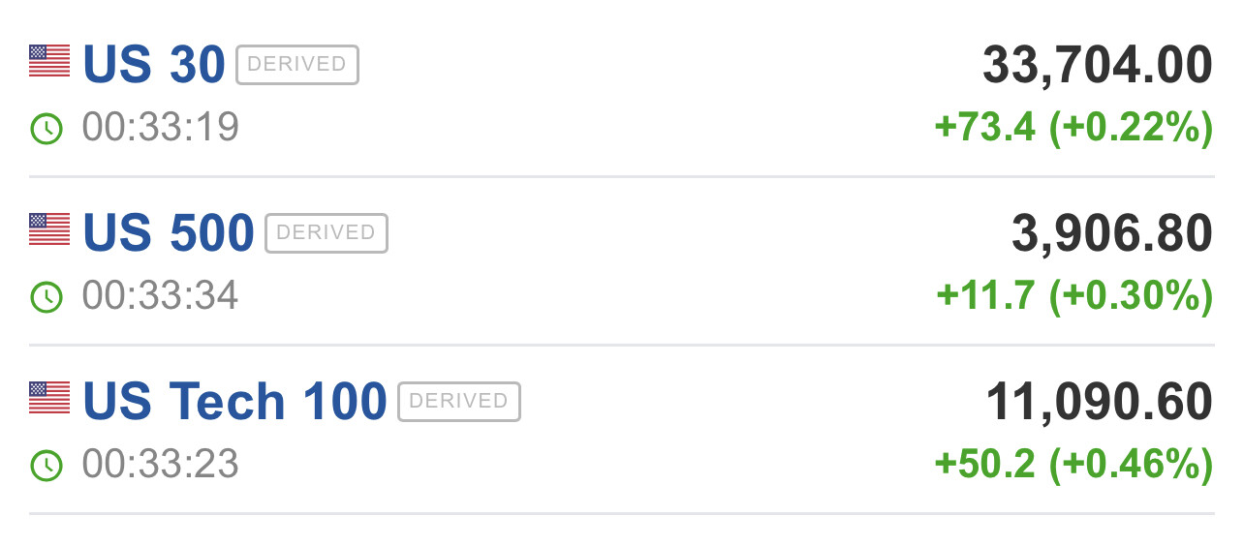
Task: Select the US Tech 100 price 11,090.60
Action: click(x=1099, y=403)
